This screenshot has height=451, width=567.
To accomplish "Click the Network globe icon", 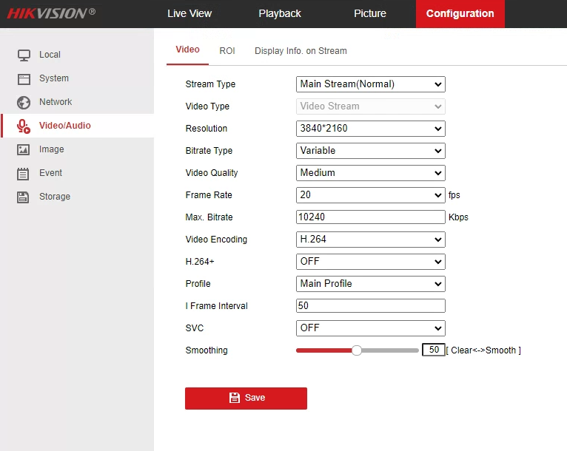I will point(24,102).
